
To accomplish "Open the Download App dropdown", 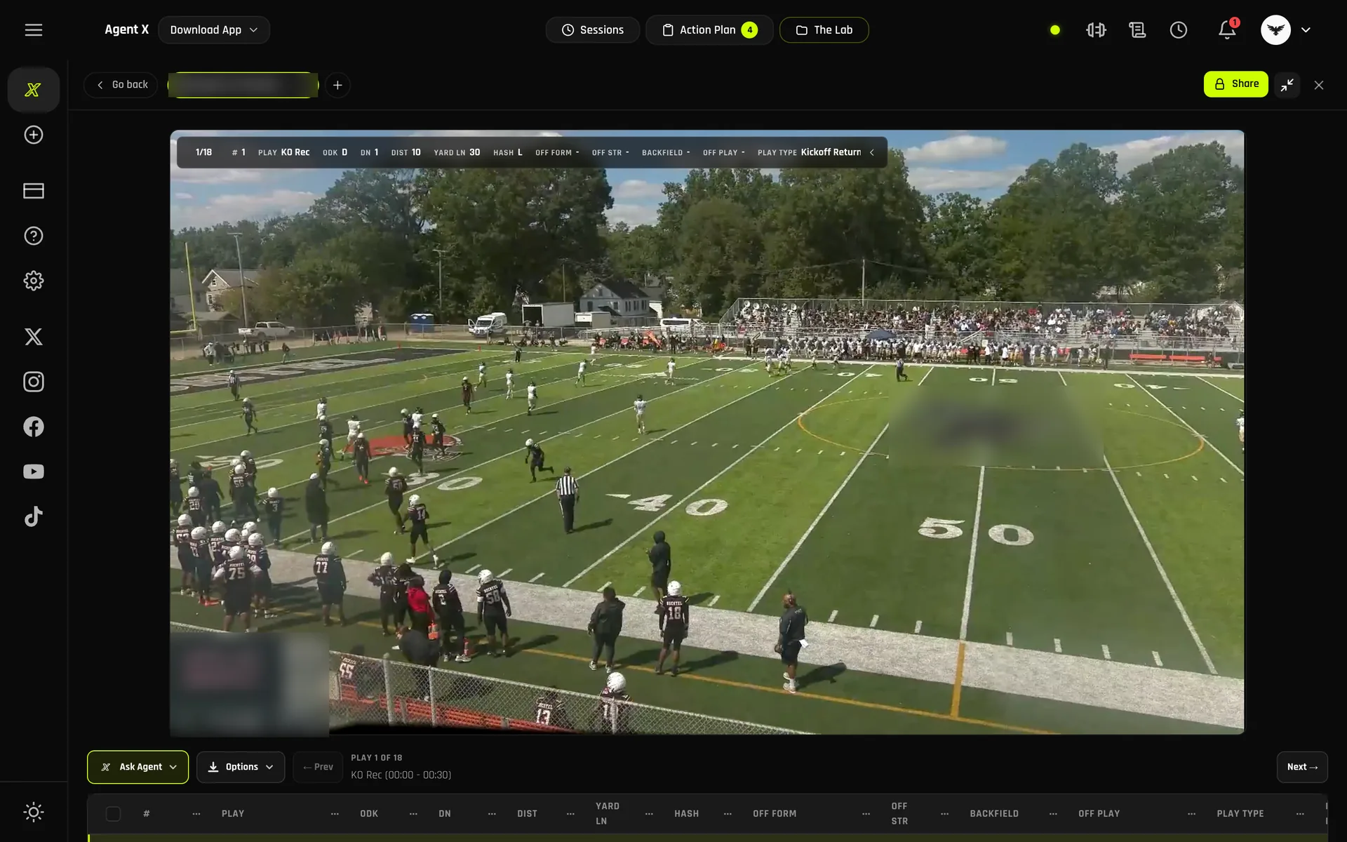I will pos(214,30).
